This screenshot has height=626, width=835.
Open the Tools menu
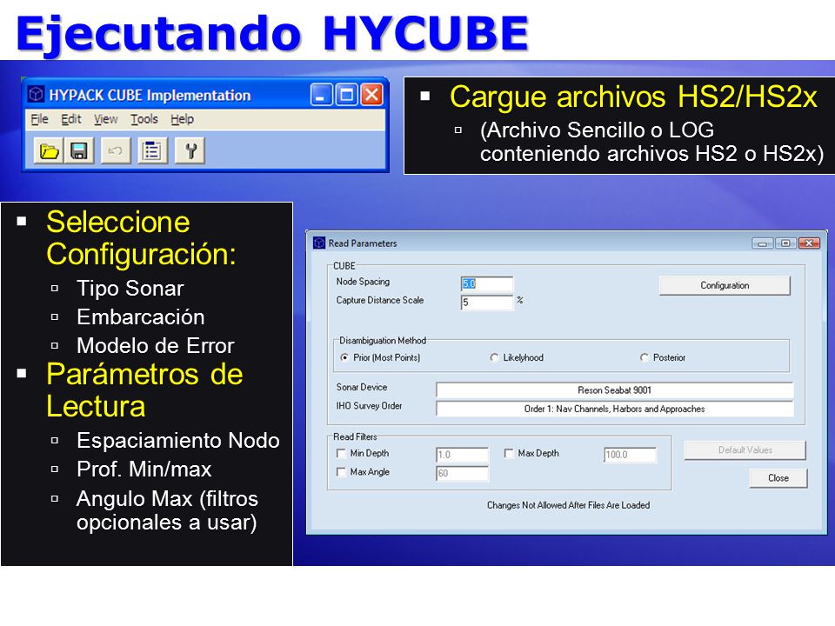point(144,119)
